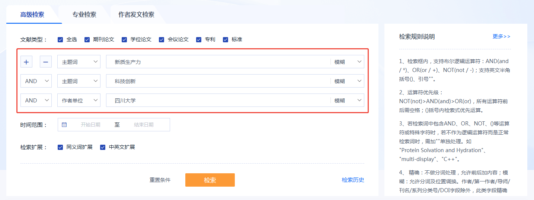Toggle the 全选 checkbox
534x200 pixels.
coord(60,39)
